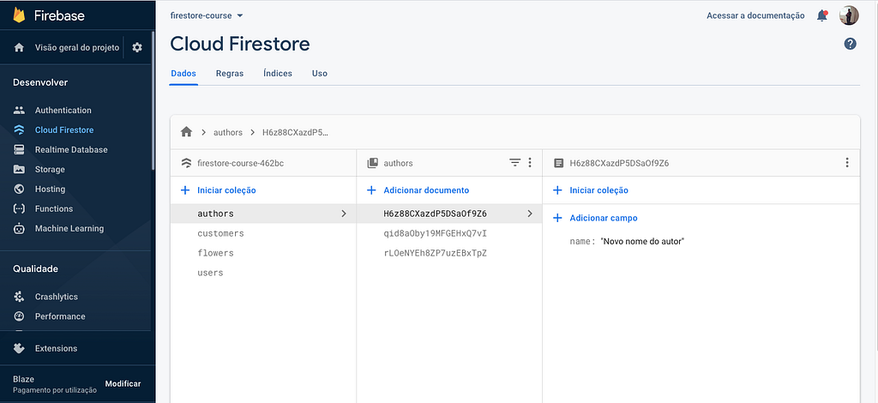
Task: Open notifications bell icon
Action: tap(822, 15)
